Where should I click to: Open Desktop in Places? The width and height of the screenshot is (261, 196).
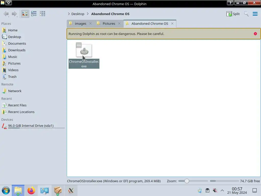(x=15, y=37)
